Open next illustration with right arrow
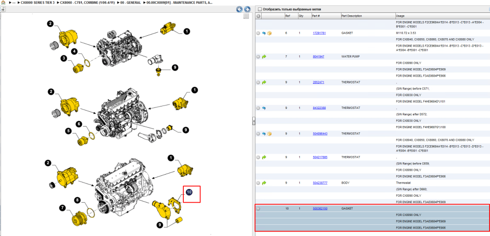490x236 pixels. (x=247, y=9)
